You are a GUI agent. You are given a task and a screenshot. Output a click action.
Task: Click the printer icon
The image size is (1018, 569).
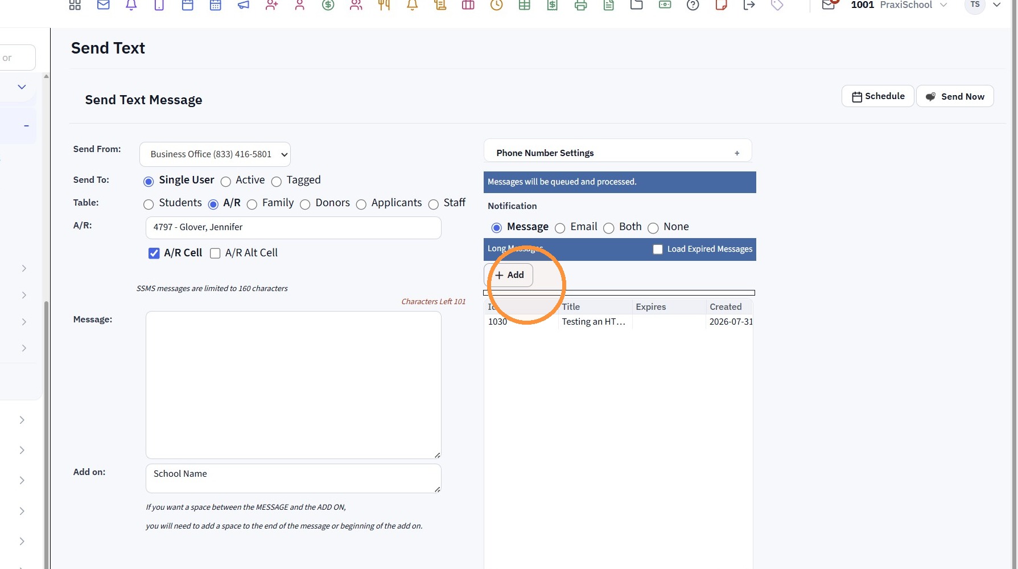pos(581,5)
